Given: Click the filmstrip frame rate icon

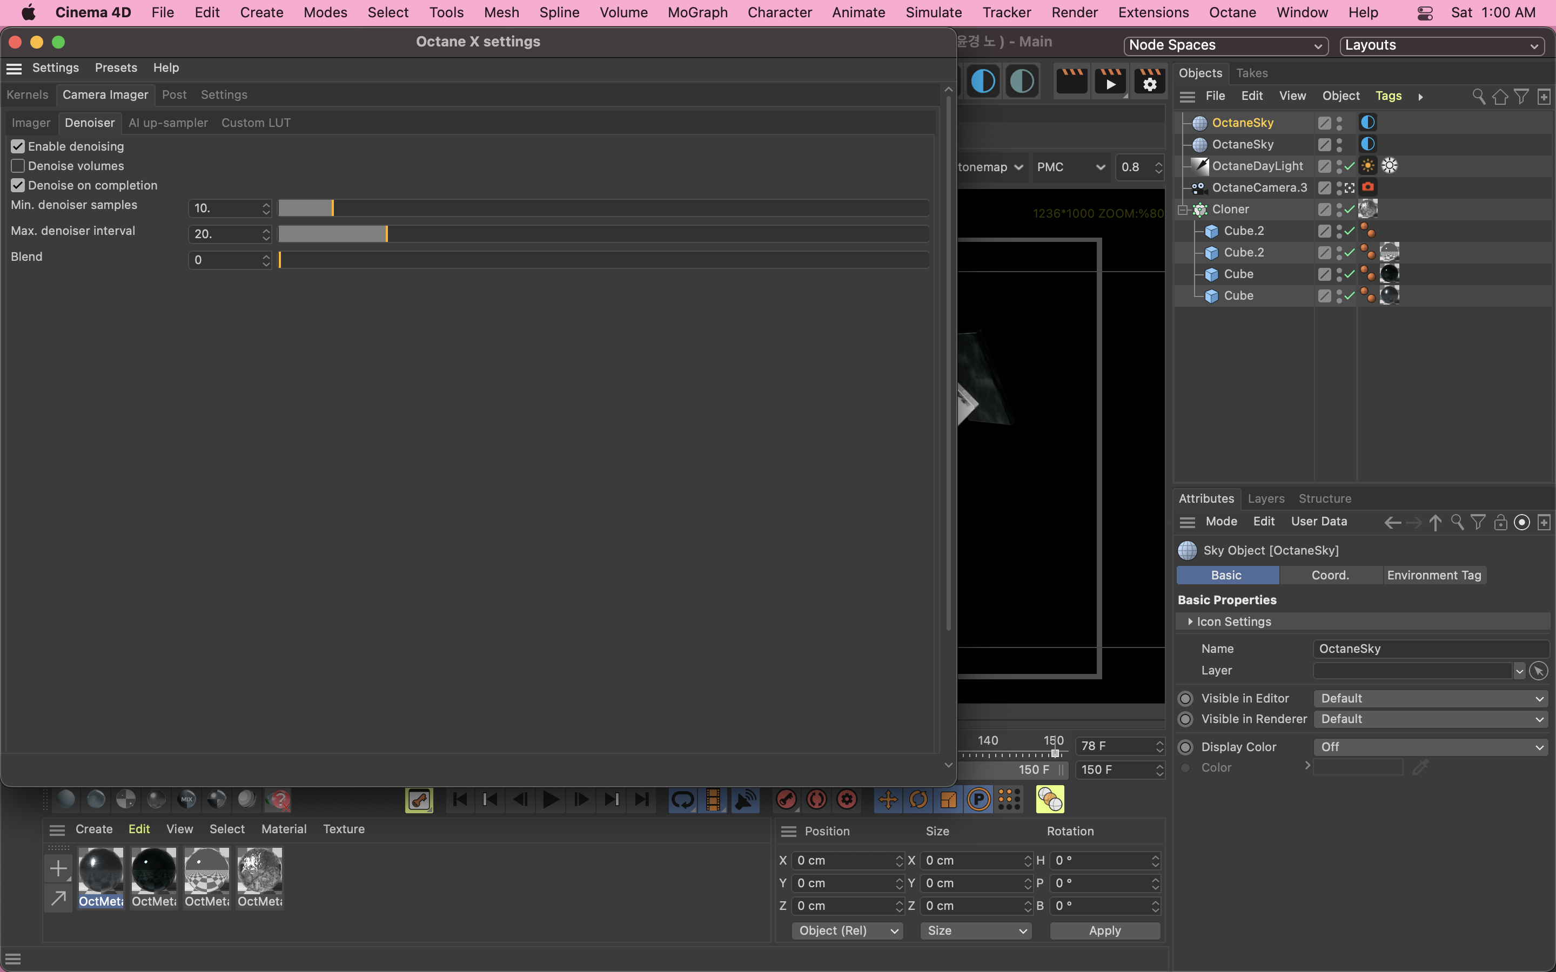Looking at the screenshot, I should tap(713, 800).
